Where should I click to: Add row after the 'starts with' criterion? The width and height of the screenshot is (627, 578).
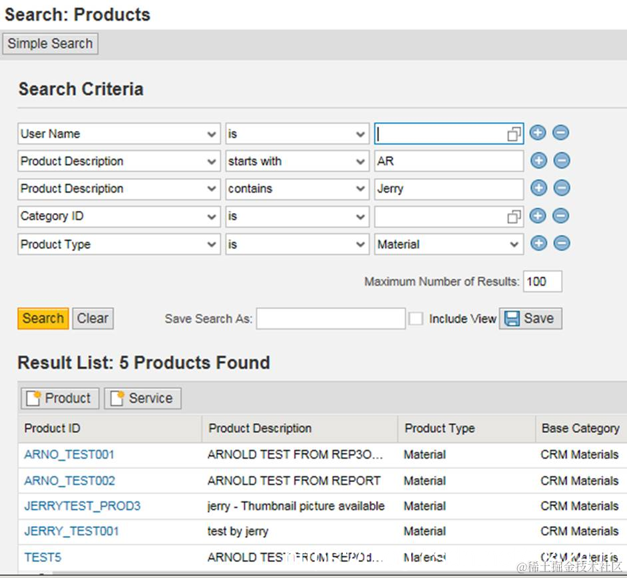(538, 160)
